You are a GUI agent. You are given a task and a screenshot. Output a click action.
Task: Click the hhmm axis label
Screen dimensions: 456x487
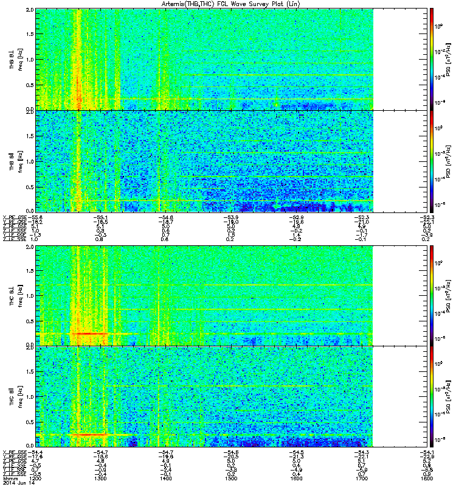pos(9,478)
